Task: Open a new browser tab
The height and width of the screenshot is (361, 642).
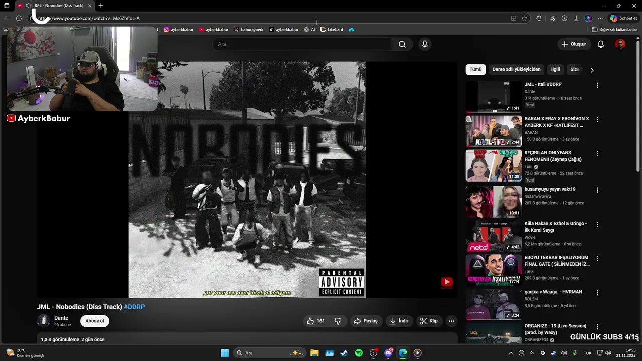Action: (101, 6)
